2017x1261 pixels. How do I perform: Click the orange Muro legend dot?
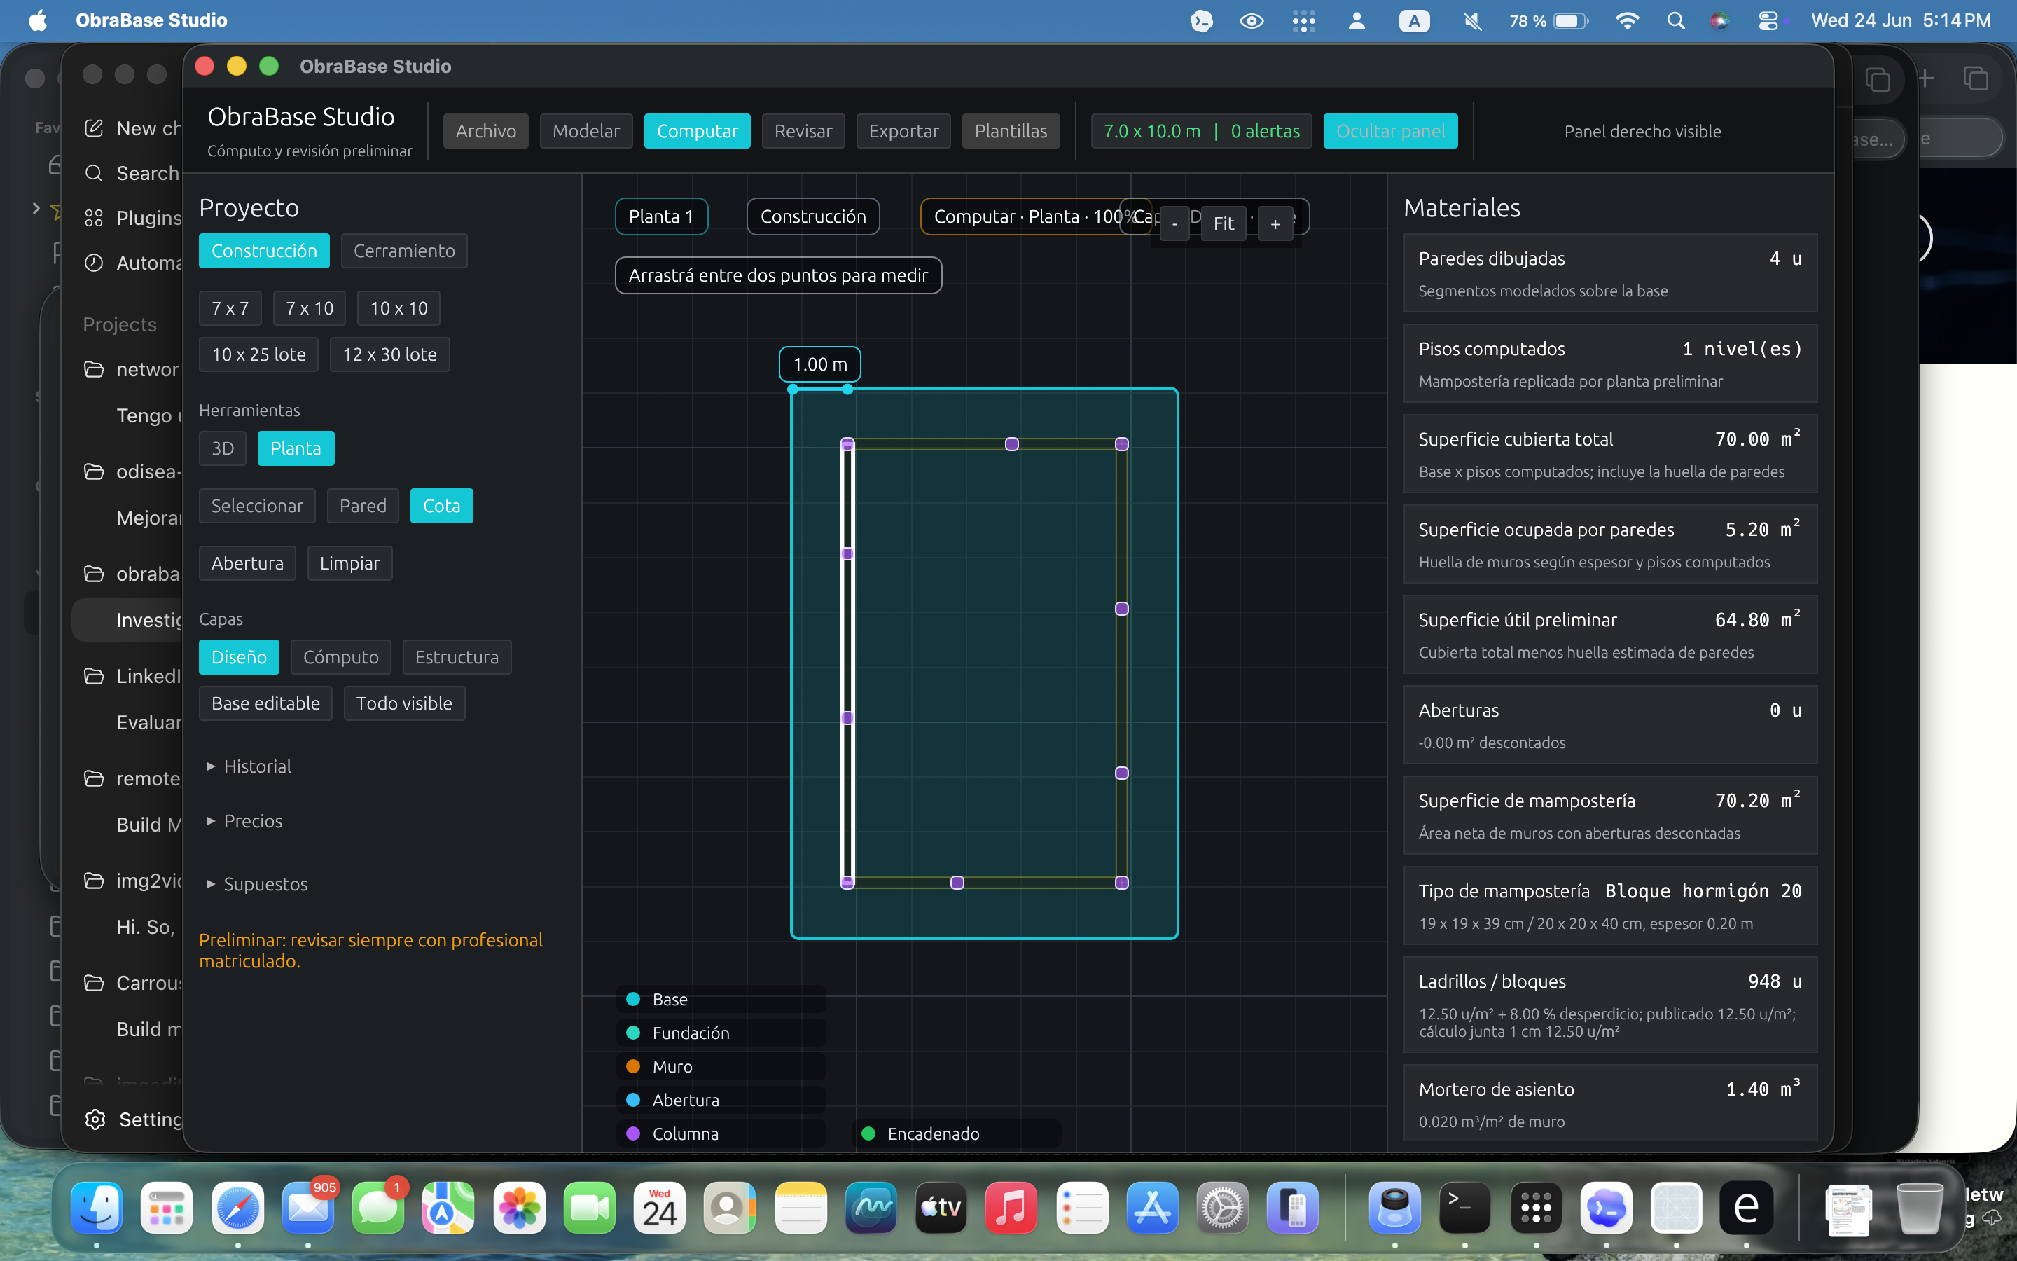[633, 1066]
